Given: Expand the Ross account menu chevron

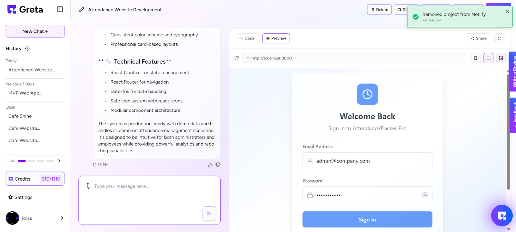Looking at the screenshot, I should 62,218.
